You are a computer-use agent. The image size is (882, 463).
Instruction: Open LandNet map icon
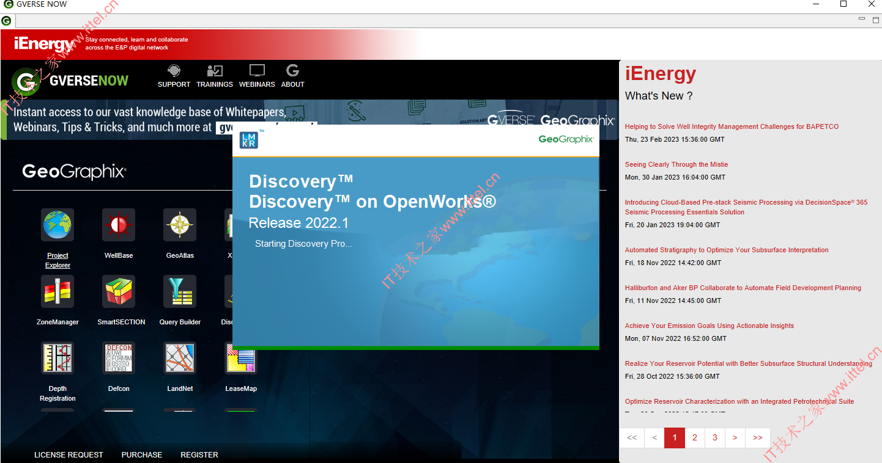[180, 358]
